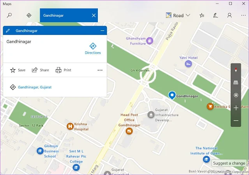Screen dimensions: 249x175
Task: Save Gandhinagar as favorite
Action: [18, 70]
